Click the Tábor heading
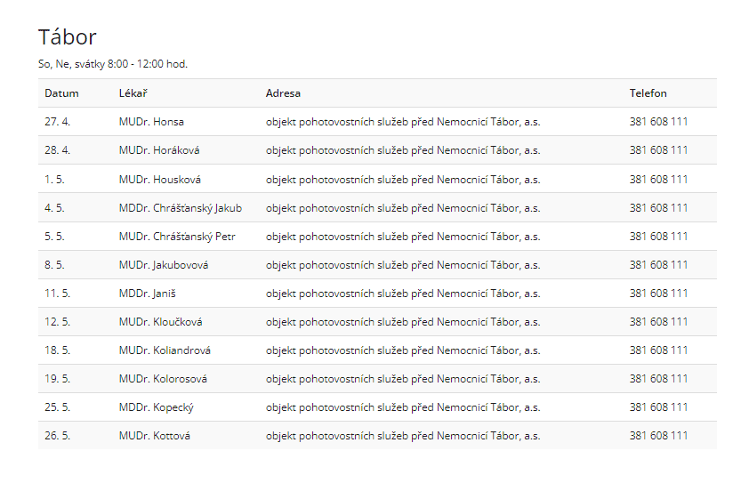This screenshot has width=749, height=483. (x=68, y=36)
